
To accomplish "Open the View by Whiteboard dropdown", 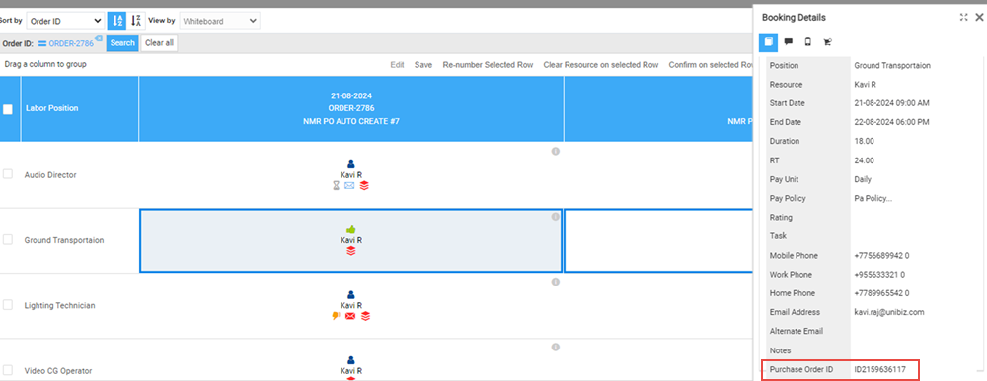I will tap(220, 21).
